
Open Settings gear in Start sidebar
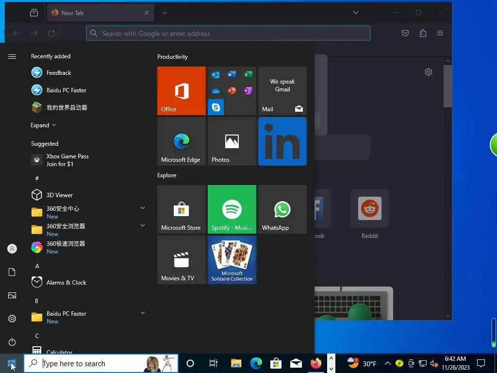[12, 319]
